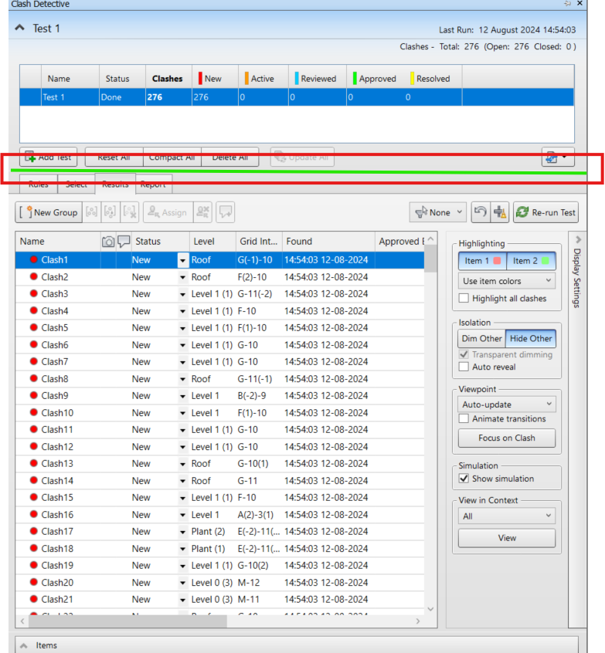605x653 pixels.
Task: Open the Use item colors dropdown
Action: tap(507, 281)
